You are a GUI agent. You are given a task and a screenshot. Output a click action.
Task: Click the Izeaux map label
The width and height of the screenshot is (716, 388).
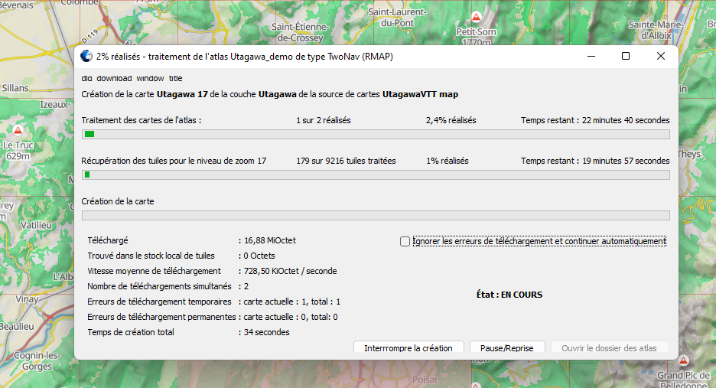[x=54, y=105]
